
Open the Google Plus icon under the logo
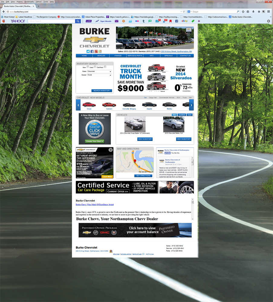tap(96, 51)
